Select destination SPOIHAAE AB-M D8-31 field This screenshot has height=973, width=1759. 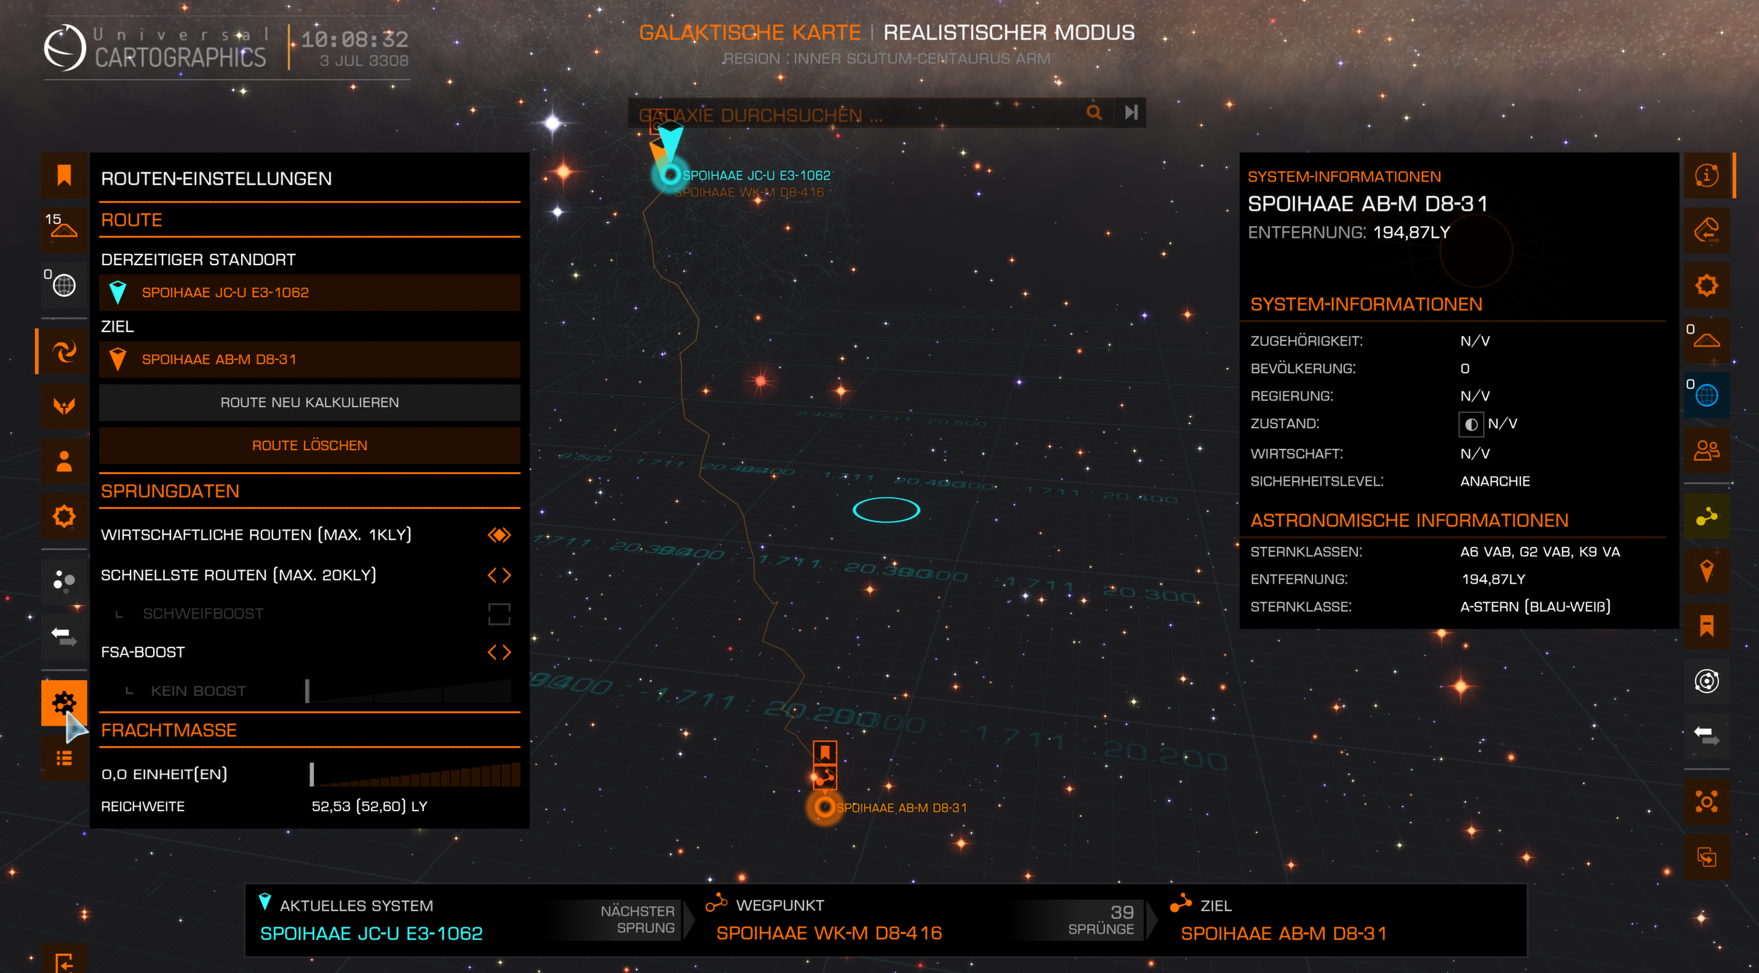pyautogui.click(x=309, y=359)
